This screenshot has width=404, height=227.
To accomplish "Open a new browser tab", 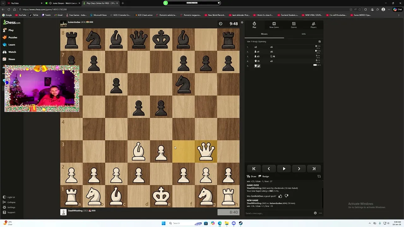I will (122, 3).
